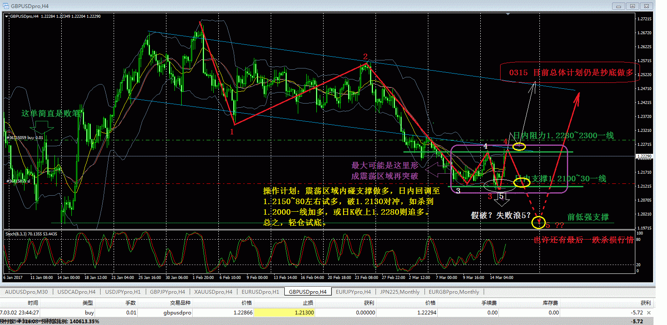Click the current price marker 1.22290 on scale
The image size is (667, 325).
click(x=644, y=156)
